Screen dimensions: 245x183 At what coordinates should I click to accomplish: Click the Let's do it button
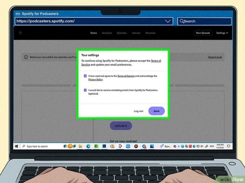[x=121, y=126]
